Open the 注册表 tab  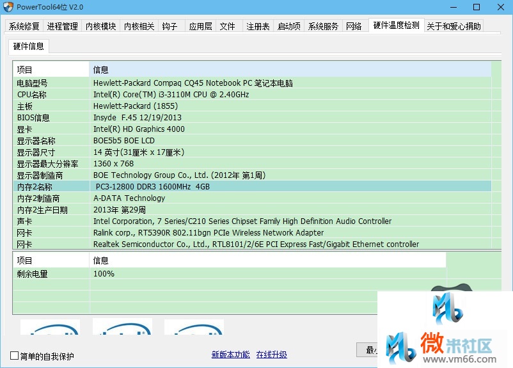click(x=258, y=26)
